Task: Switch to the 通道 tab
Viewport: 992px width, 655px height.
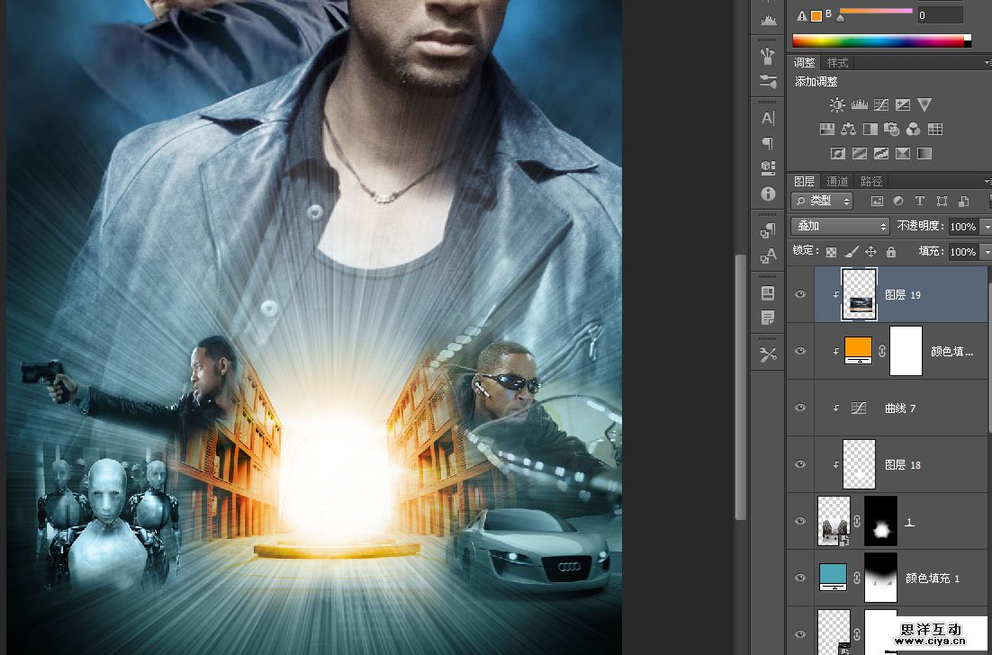Action: [837, 181]
